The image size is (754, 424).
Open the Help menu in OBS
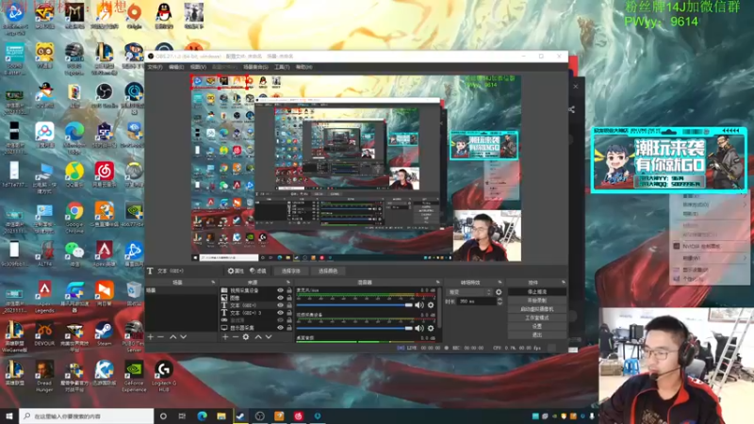303,67
